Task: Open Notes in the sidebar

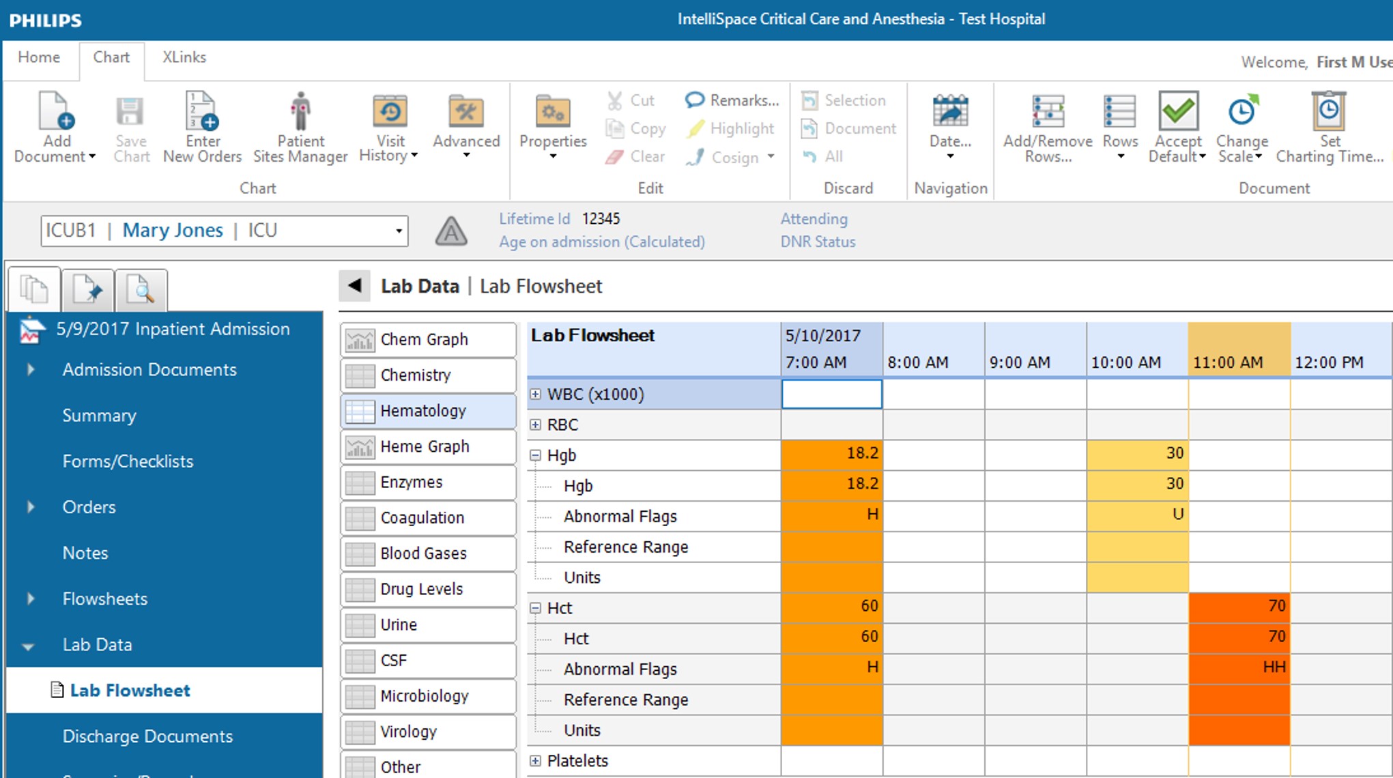Action: click(x=85, y=553)
